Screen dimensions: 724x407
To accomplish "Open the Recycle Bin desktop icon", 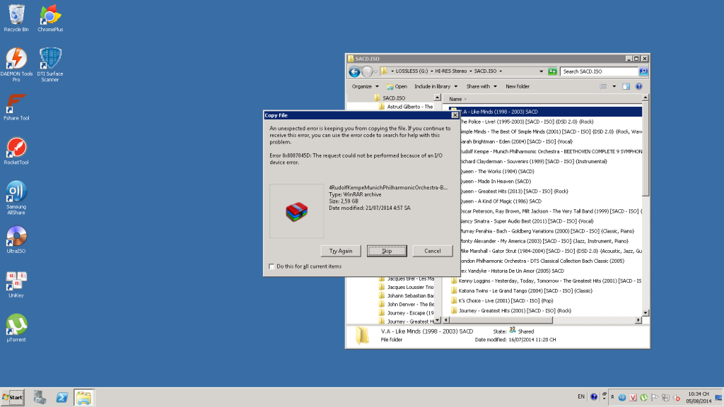I will (x=16, y=18).
